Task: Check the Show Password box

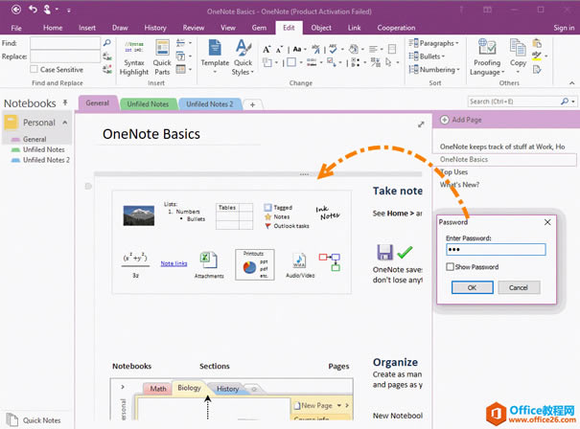Action: click(x=451, y=267)
